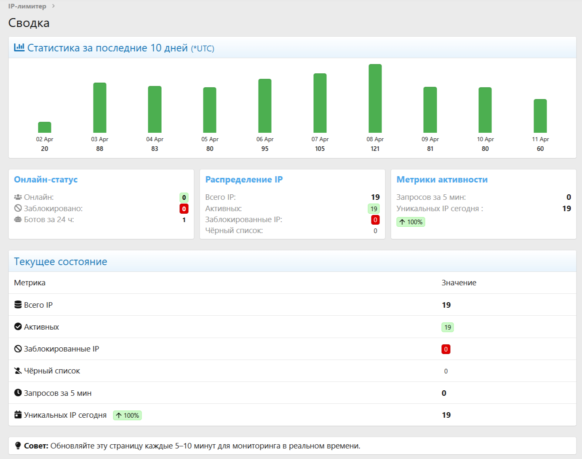This screenshot has width=582, height=459.
Task: Select the Метрики активности card heading
Action: (x=442, y=180)
